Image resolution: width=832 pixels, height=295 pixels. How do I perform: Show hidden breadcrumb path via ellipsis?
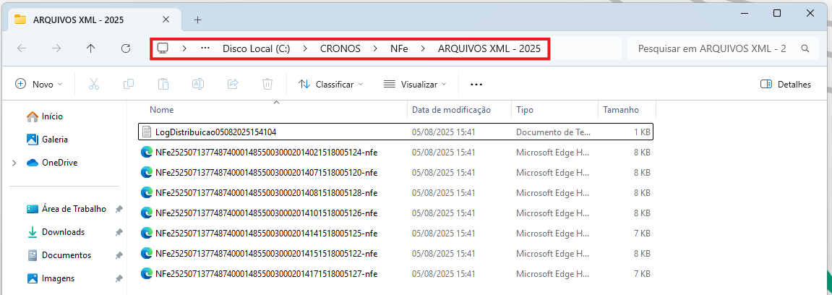tap(205, 48)
